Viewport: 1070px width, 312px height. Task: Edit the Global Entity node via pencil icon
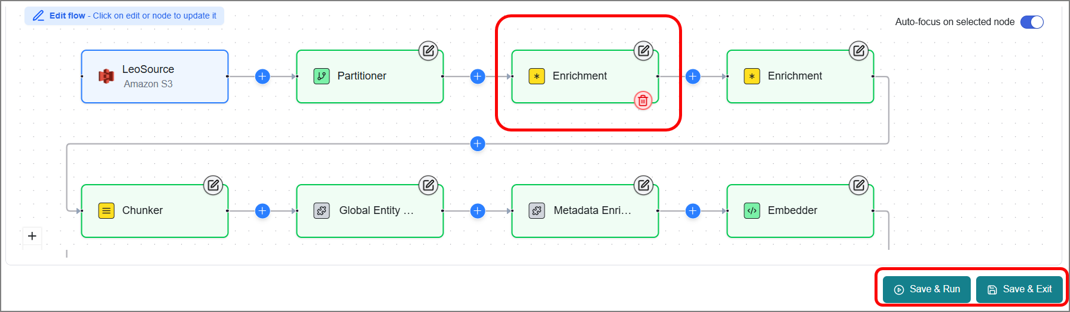tap(428, 185)
